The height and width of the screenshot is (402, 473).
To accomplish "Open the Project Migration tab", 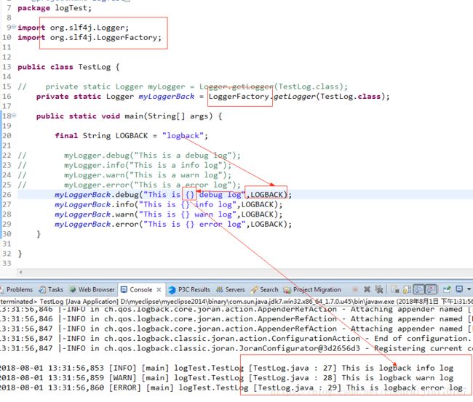I will [x=312, y=289].
